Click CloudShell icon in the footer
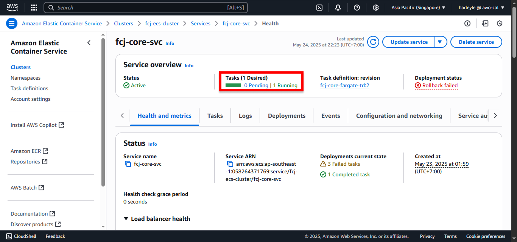The image size is (517, 242). point(9,236)
